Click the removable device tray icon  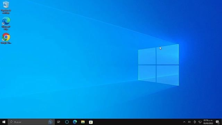[x=195, y=122]
